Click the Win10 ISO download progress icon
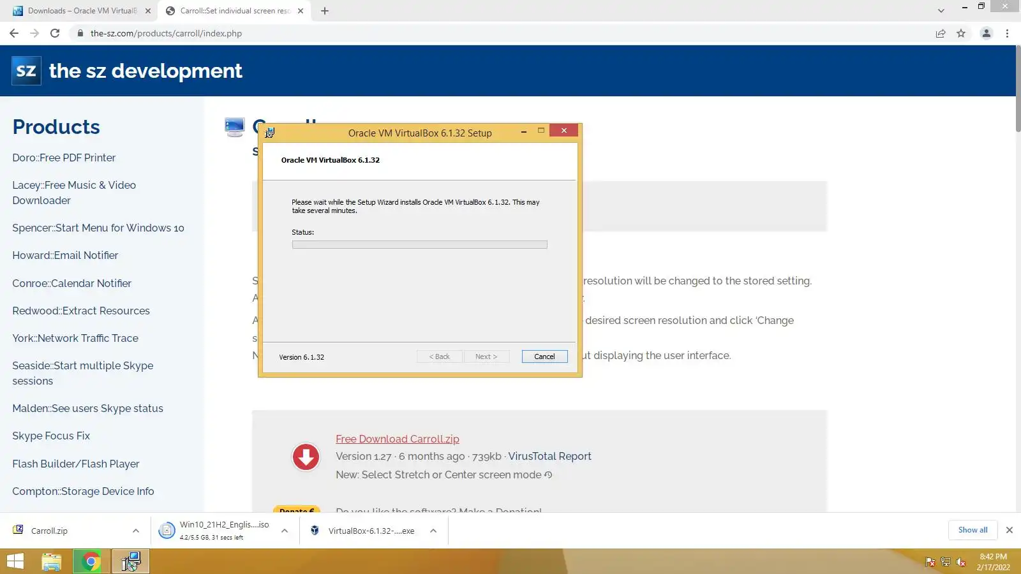Viewport: 1021px width, 574px height. pyautogui.click(x=167, y=530)
